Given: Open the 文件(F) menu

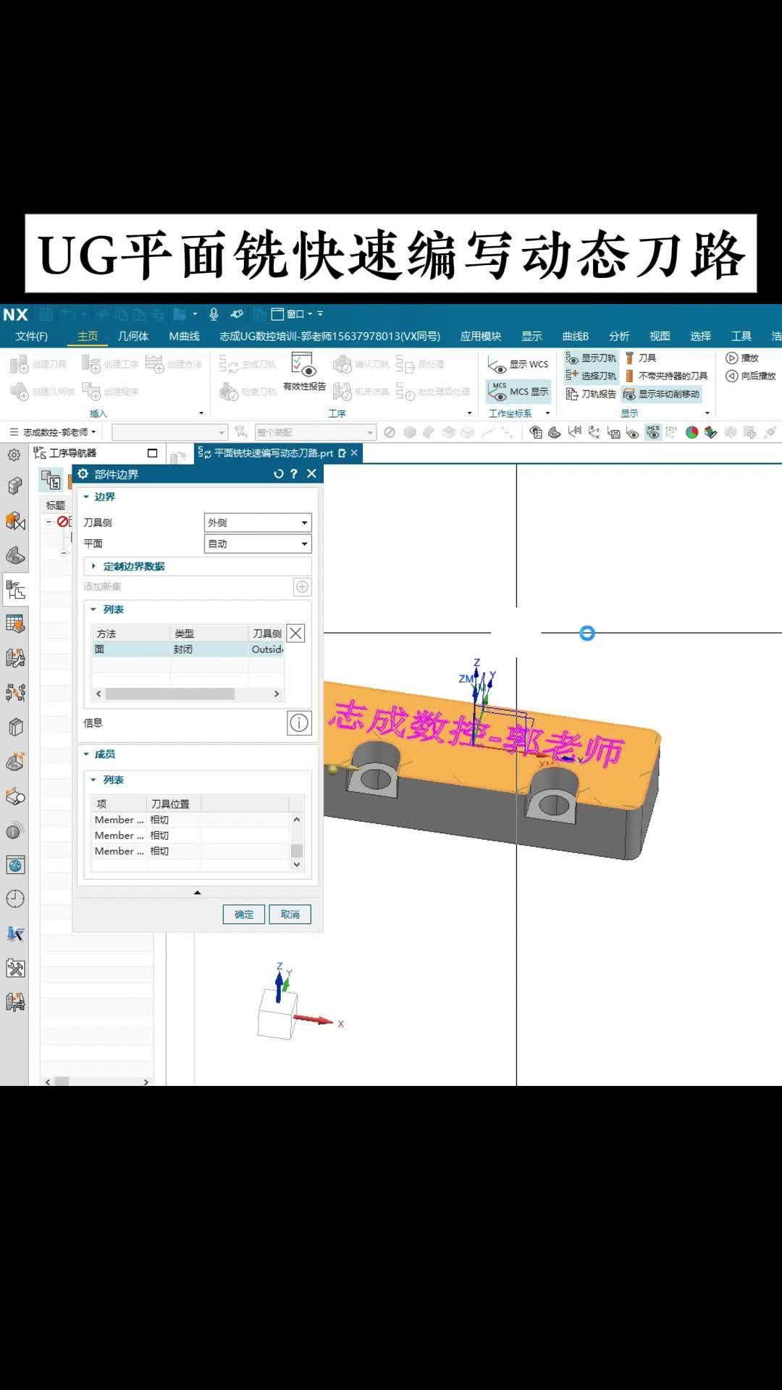Looking at the screenshot, I should [31, 336].
